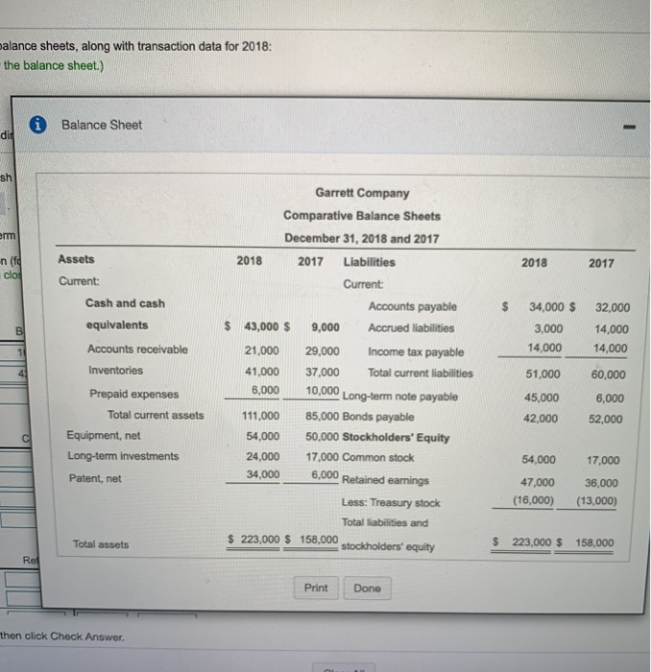The height and width of the screenshot is (672, 651).
Task: Click the Less: Treasury stock label
Action: 391,502
